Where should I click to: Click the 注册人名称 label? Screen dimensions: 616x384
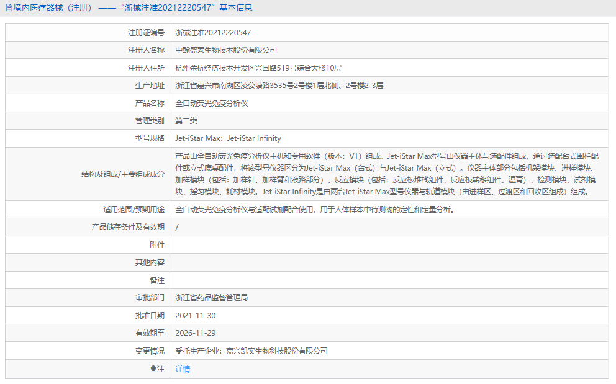click(x=146, y=50)
